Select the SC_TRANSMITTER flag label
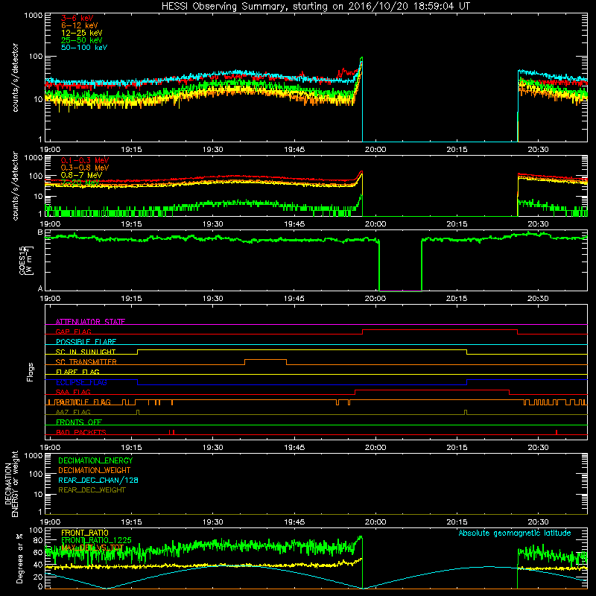This screenshot has height=596, width=596. 86,362
